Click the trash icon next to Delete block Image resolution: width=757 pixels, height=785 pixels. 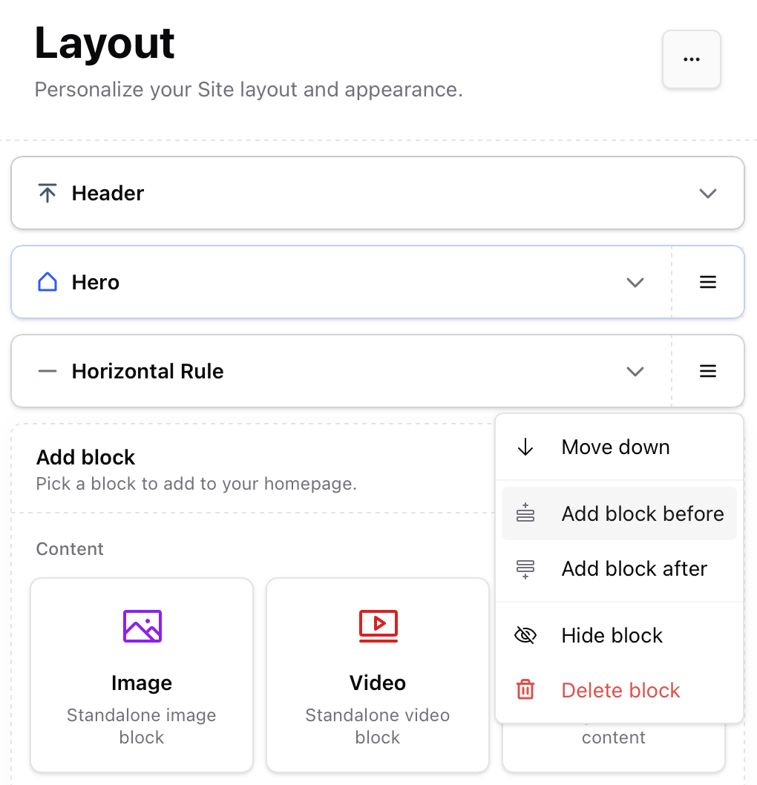click(x=525, y=690)
